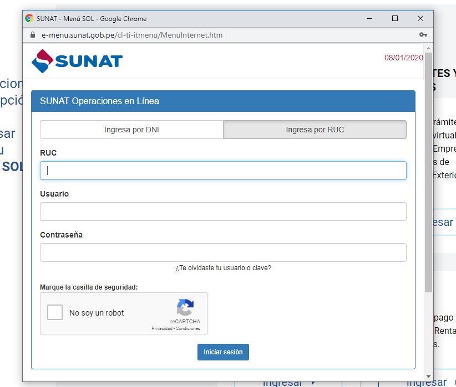Image resolution: width=456 pixels, height=387 pixels.
Task: Close the SUNAT Menú SOL window
Action: tap(420, 18)
